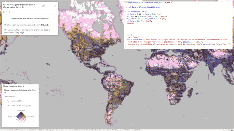Click the pop-up title Global Hexagons: Biodiversity and Conservation
The width and height of the screenshot is (234, 131).
19,6
